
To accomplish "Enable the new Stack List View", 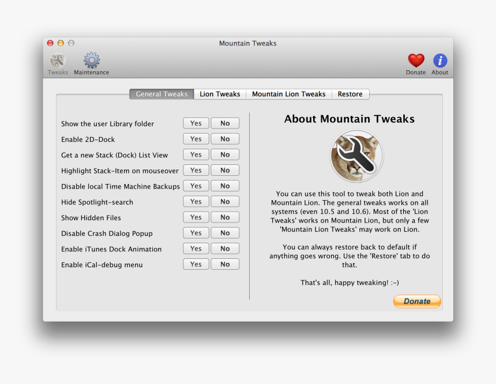I will 196,154.
